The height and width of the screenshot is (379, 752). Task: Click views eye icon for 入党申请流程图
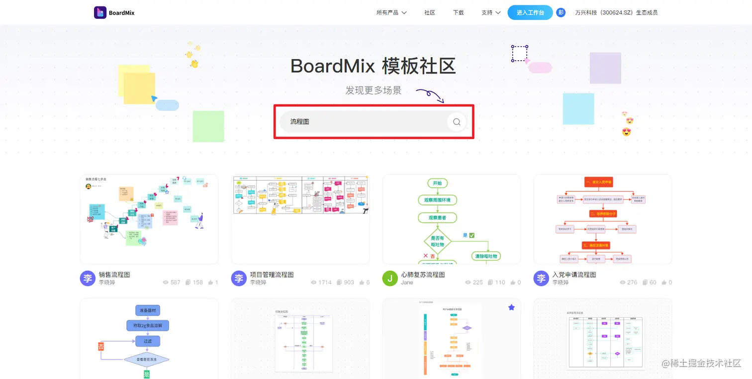tap(623, 283)
